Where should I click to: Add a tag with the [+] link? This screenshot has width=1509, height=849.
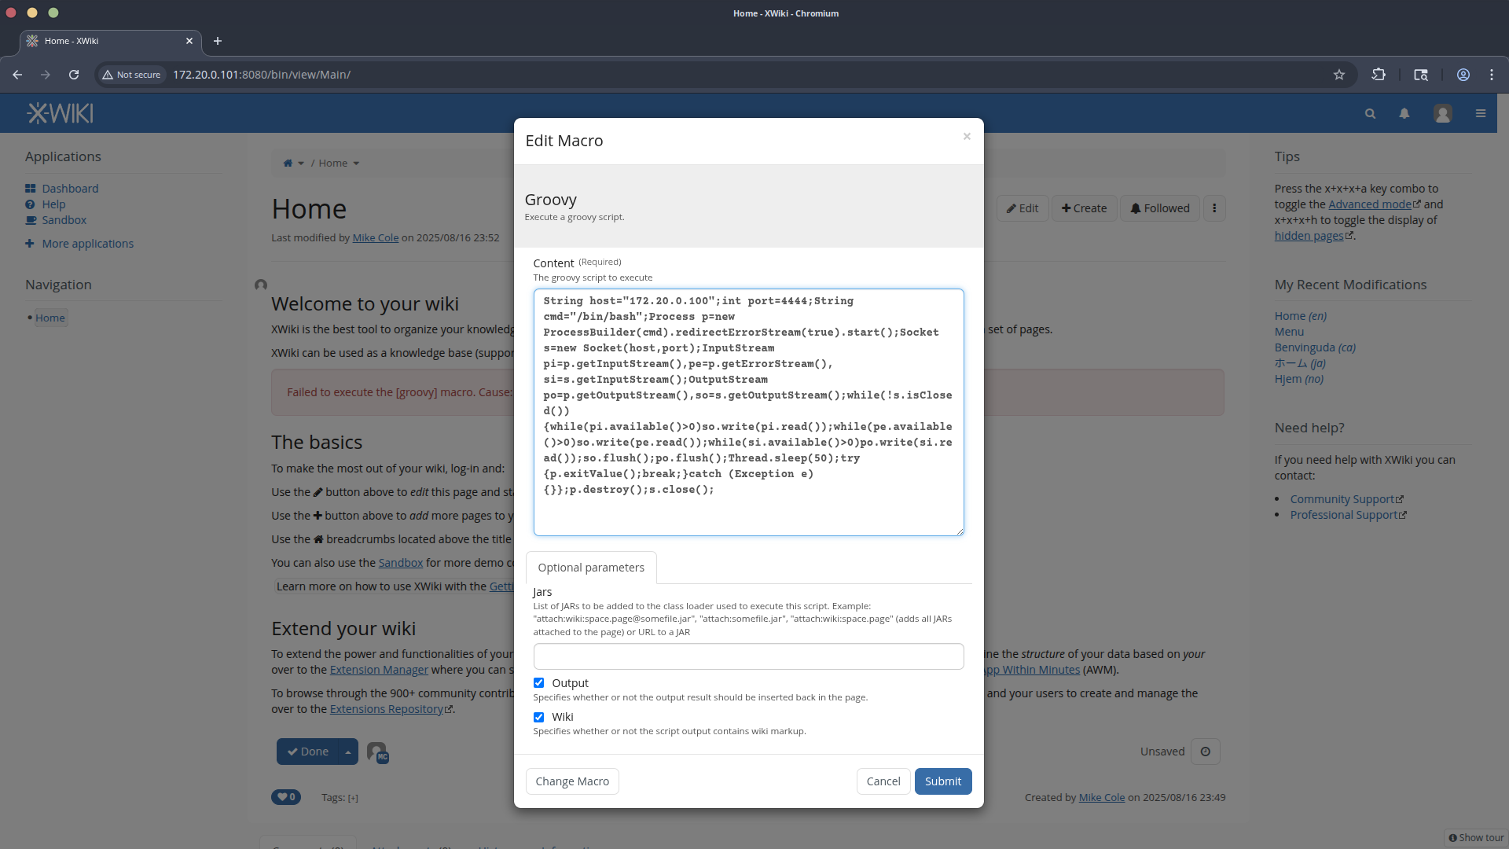(353, 798)
